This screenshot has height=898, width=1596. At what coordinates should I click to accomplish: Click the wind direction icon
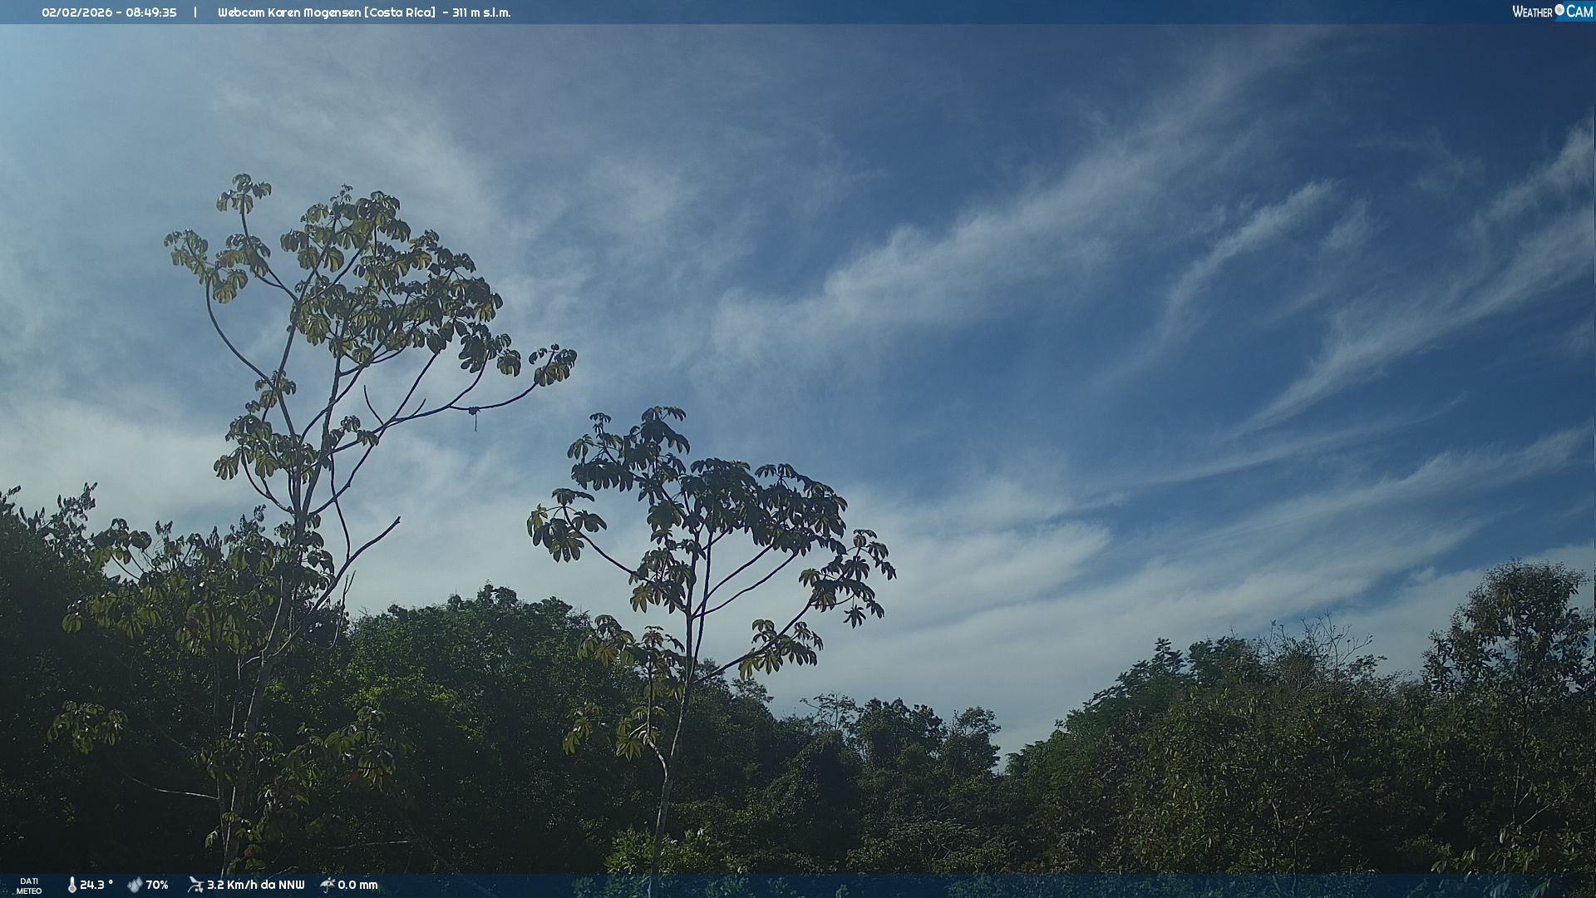195,885
